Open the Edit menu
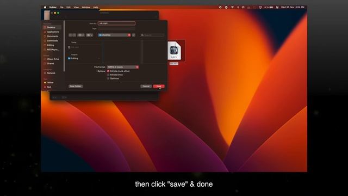Viewport: 348px width, 196px height. point(69,7)
